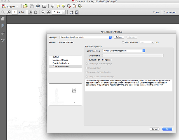Open the zoom percentage dropdown arrow

pyautogui.click(x=64, y=12)
